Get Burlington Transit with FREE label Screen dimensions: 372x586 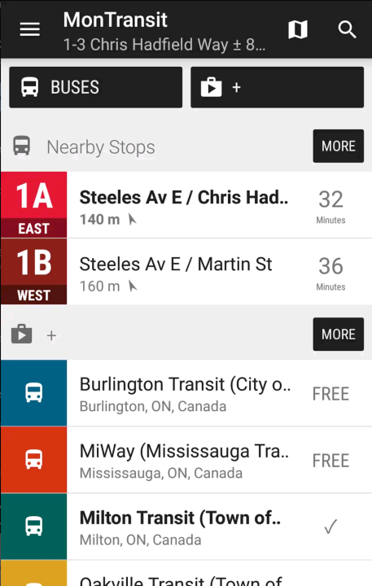[330, 394]
